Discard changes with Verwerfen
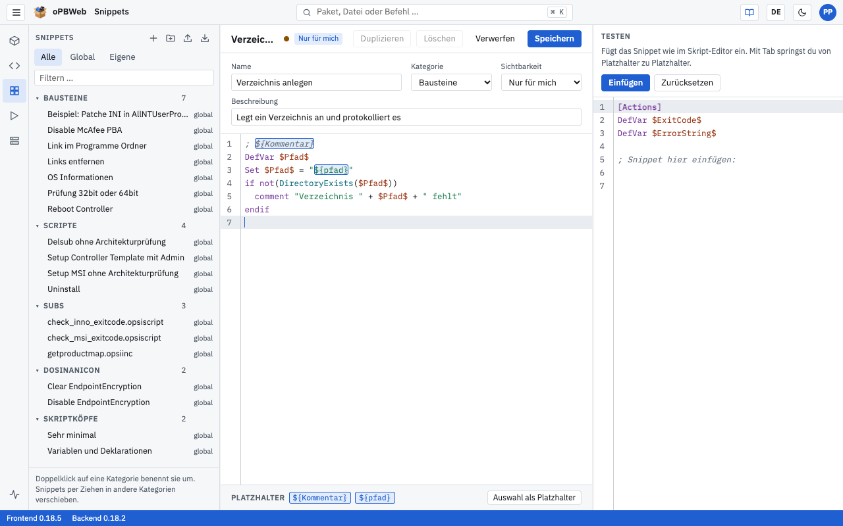Screen dimensions: 843x526 (x=495, y=39)
